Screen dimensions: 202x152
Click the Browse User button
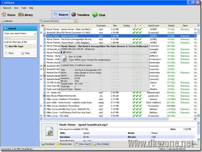coord(64,144)
